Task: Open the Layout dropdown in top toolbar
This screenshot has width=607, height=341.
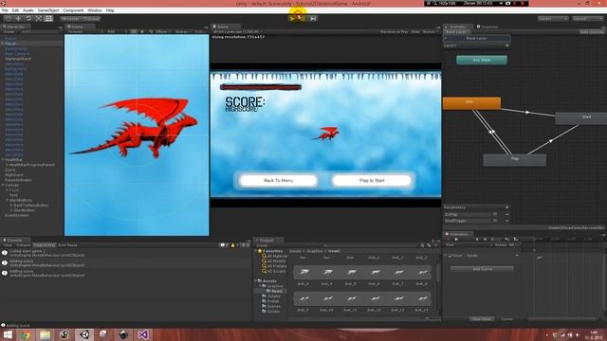Action: pyautogui.click(x=588, y=19)
